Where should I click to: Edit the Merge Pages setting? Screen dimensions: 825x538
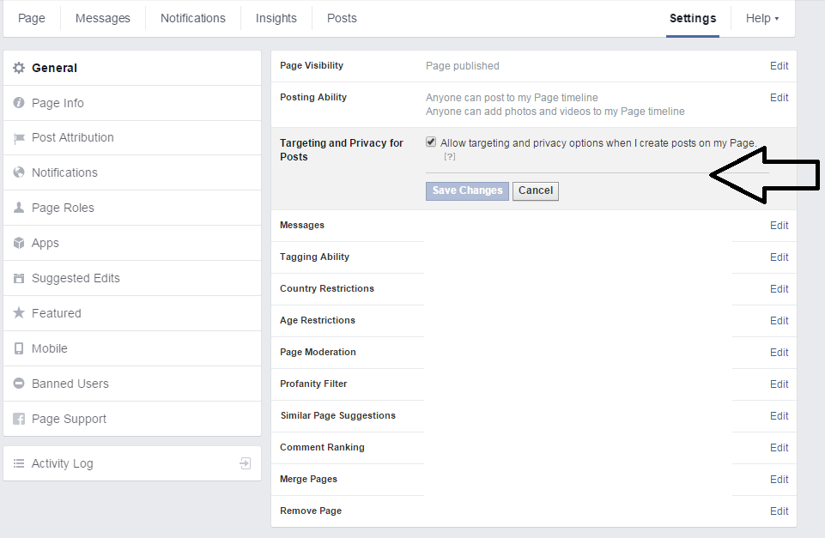[780, 479]
